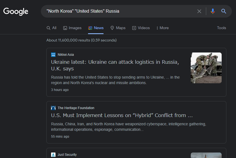Click the snippet about Russia told the United States

[115, 80]
